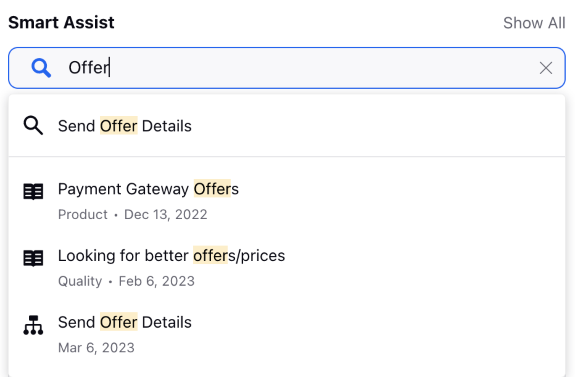The height and width of the screenshot is (377, 575).
Task: Click the Smart Assist heading
Action: pos(61,23)
